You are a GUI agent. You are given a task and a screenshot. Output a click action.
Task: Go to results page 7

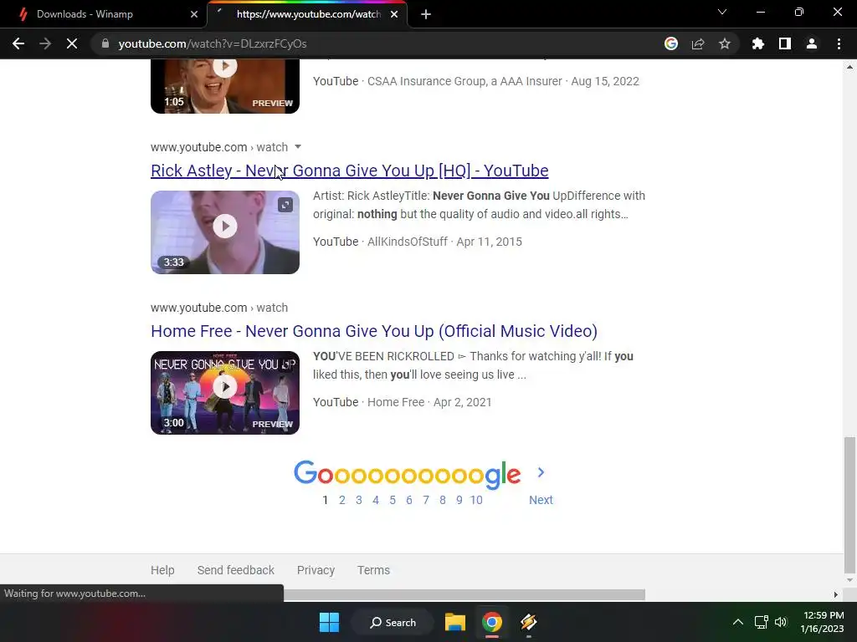[x=426, y=500]
